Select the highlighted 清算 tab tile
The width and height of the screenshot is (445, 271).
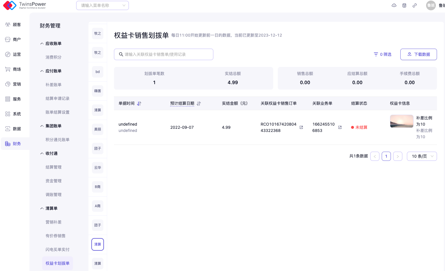(98, 244)
